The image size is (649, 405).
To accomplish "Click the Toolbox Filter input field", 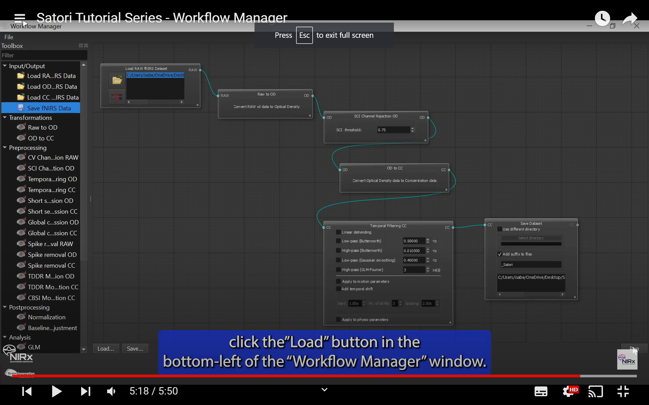I will click(x=44, y=55).
